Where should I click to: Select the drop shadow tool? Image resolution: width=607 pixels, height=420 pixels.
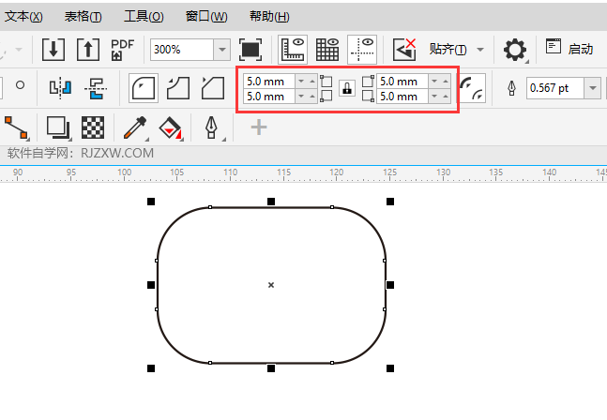[x=58, y=127]
